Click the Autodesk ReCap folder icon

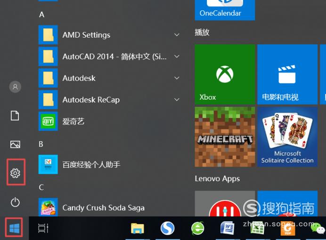[x=48, y=100]
